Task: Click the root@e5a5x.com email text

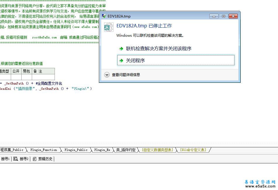Action: [x=44, y=37]
